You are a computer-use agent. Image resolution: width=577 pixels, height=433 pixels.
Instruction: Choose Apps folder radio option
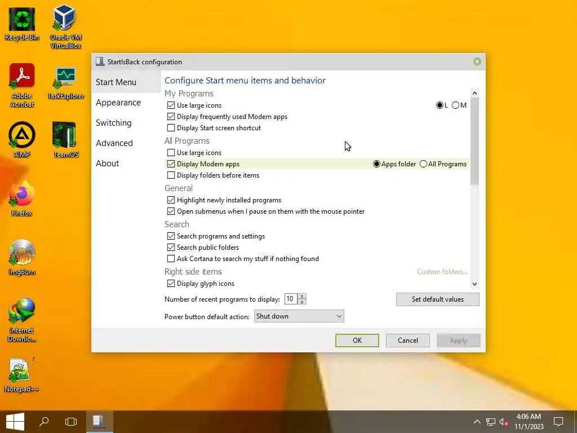[376, 164]
